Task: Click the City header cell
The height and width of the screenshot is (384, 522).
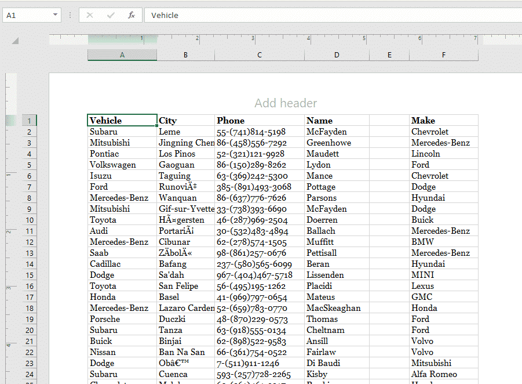Action: (186, 120)
